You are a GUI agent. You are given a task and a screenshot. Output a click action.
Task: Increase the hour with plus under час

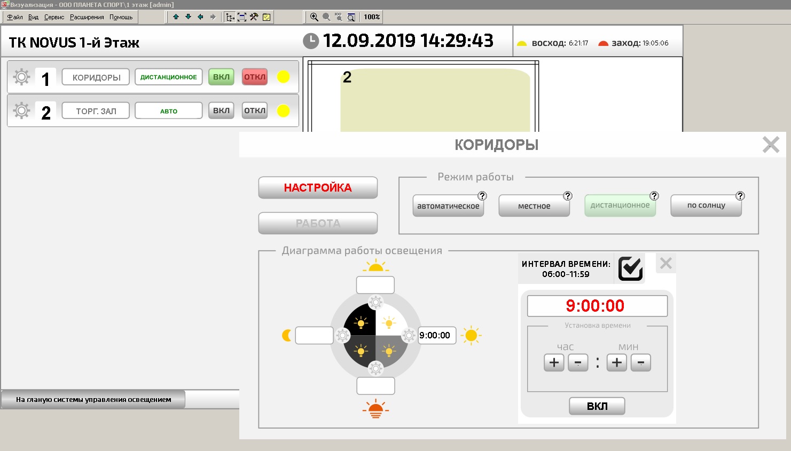[x=554, y=363]
